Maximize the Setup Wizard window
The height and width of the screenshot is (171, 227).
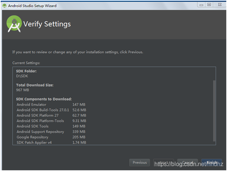[x=209, y=5]
